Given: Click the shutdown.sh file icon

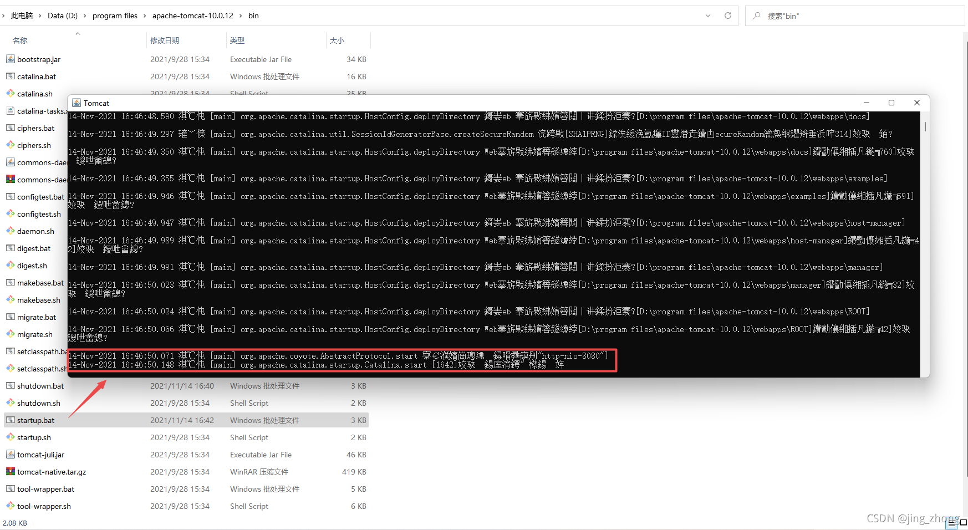Looking at the screenshot, I should 11,403.
